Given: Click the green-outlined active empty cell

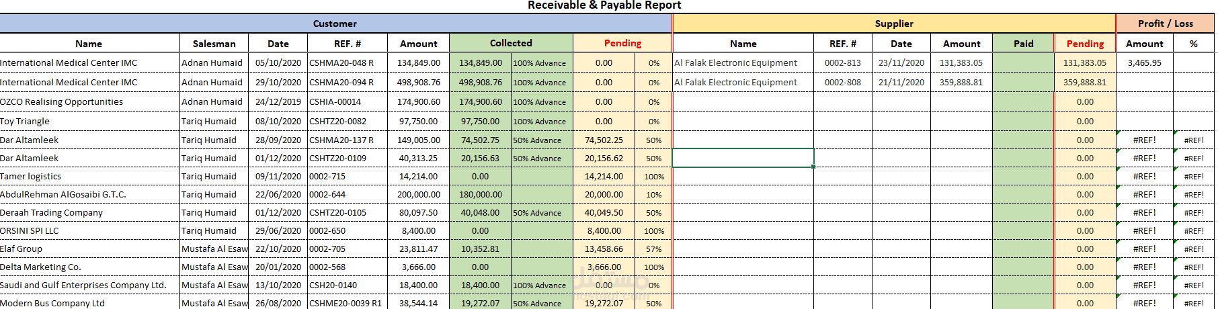Looking at the screenshot, I should click(743, 158).
